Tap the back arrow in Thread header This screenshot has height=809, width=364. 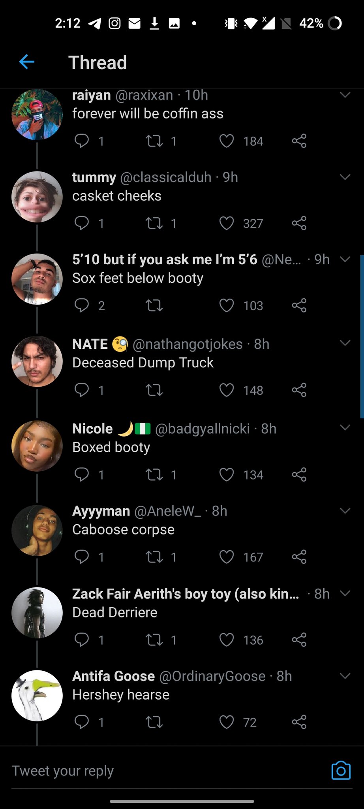click(x=27, y=62)
